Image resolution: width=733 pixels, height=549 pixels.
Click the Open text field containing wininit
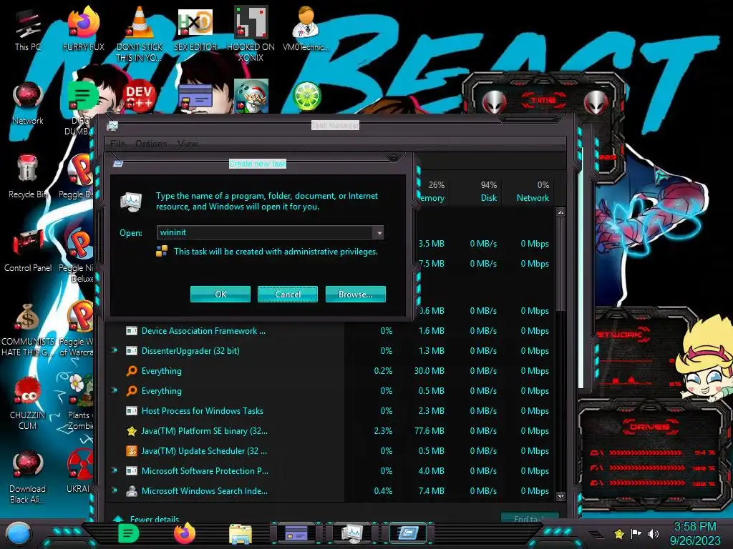point(265,232)
